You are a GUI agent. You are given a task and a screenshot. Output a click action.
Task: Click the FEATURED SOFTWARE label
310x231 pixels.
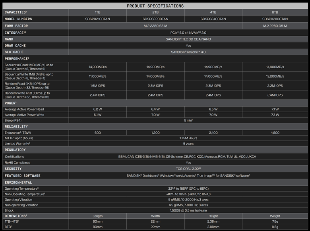tap(23, 176)
